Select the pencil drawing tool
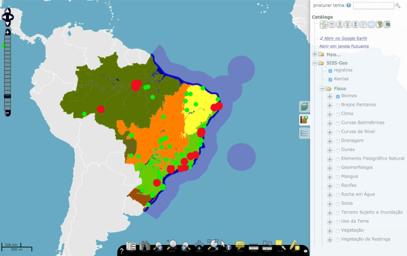The image size is (407, 256). [x=295, y=246]
